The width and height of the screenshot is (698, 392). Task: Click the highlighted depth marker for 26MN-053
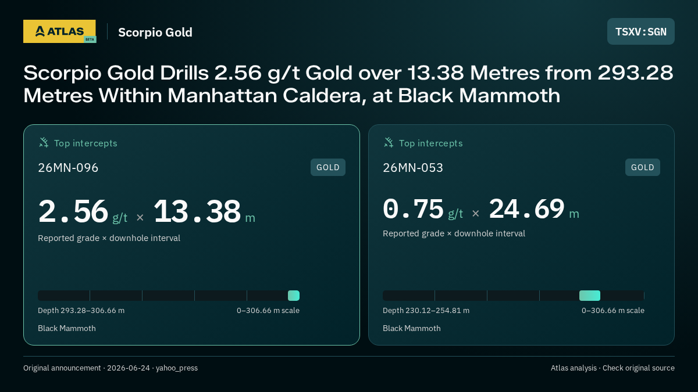pos(590,296)
